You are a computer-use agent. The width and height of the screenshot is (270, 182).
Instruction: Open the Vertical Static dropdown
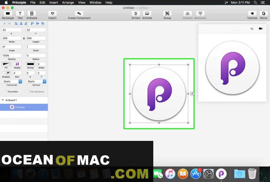[36, 82]
